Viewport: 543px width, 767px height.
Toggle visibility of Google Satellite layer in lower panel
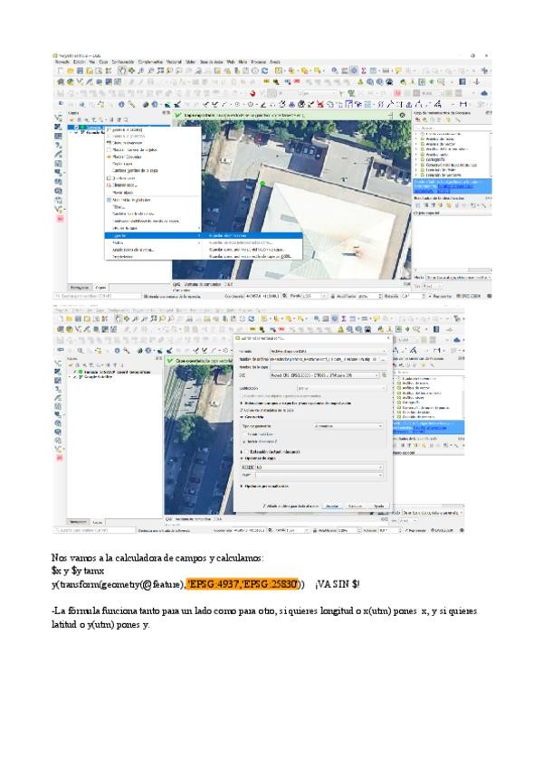point(74,376)
